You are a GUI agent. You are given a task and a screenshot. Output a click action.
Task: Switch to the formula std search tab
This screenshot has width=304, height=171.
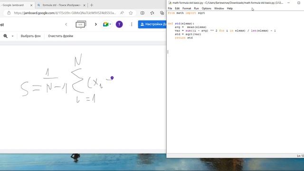pyautogui.click(x=61, y=5)
